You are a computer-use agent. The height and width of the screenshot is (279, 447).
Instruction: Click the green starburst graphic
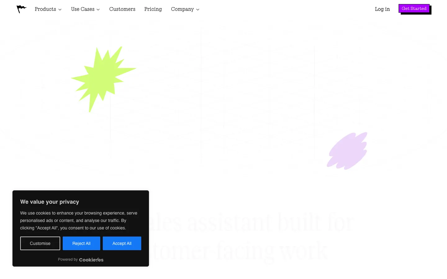pyautogui.click(x=103, y=79)
